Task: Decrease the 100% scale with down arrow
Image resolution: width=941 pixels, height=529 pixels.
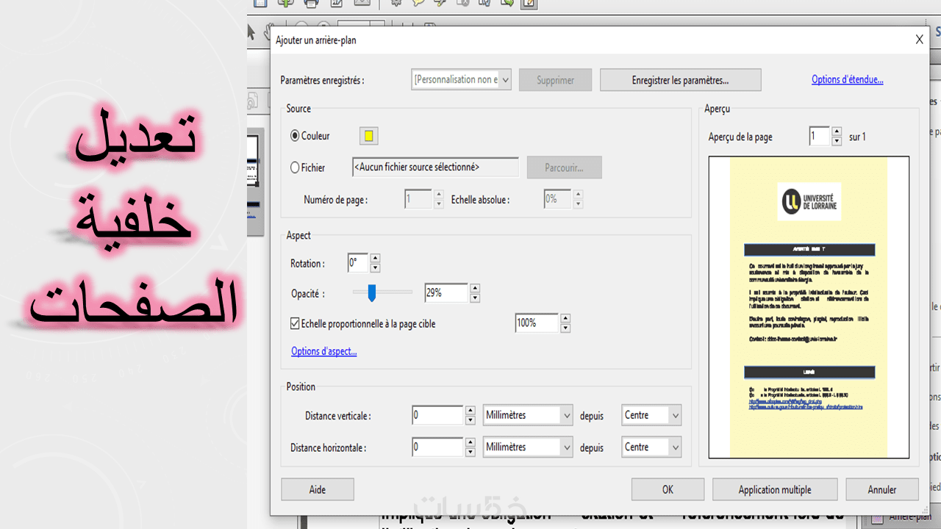Action: click(x=565, y=328)
